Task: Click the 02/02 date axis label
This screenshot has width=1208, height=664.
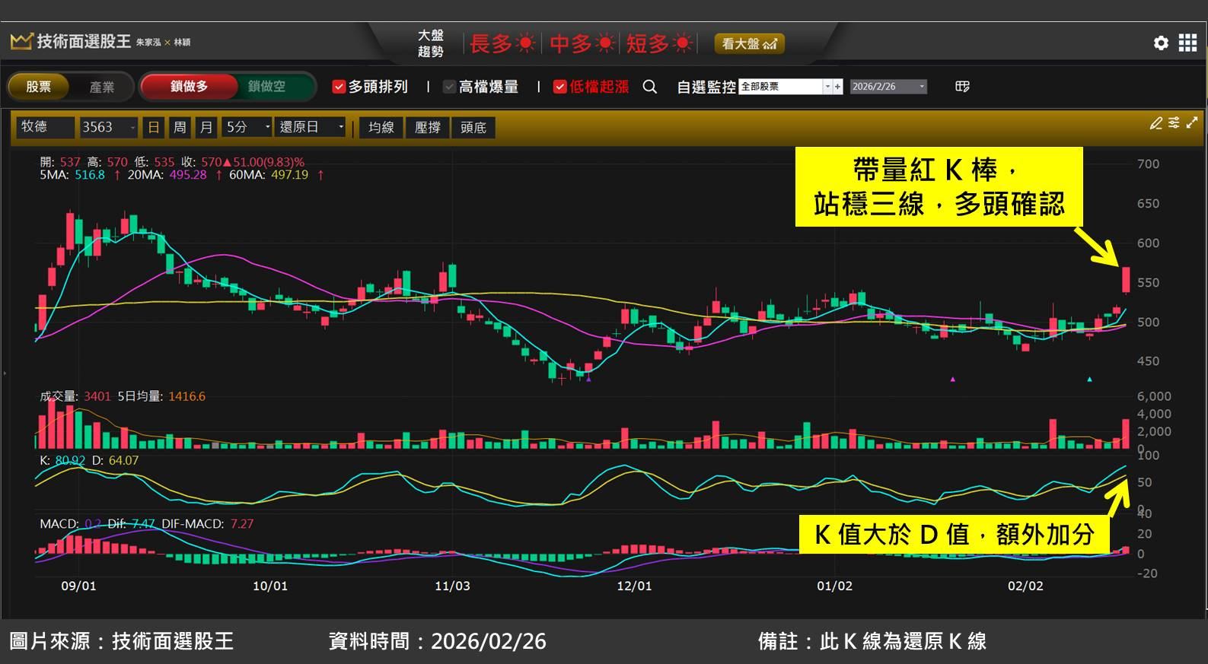Action: pyautogui.click(x=1025, y=586)
